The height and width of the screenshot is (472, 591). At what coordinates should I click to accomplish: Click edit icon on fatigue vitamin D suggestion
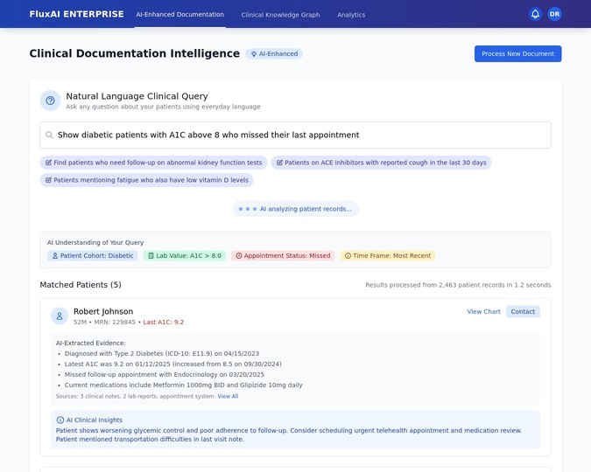[x=48, y=180]
